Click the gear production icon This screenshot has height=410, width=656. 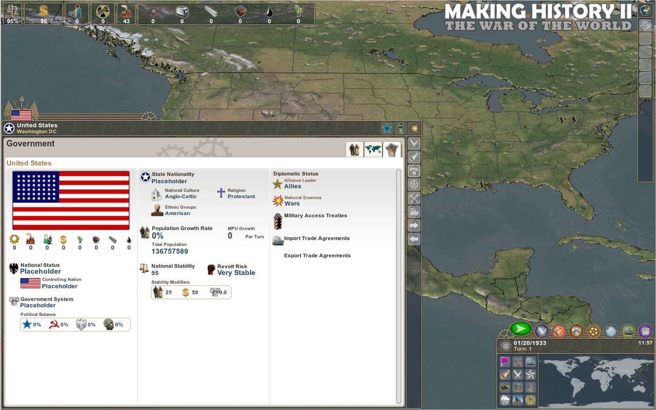(593, 332)
